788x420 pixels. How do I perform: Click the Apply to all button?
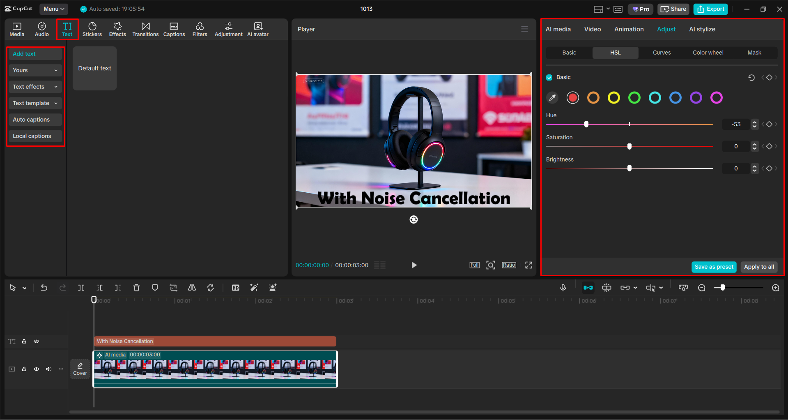[758, 267]
